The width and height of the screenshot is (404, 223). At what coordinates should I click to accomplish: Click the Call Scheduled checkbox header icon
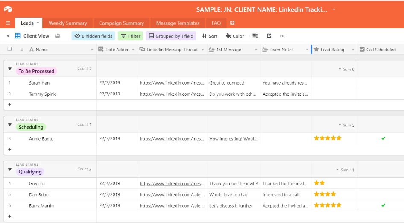tap(362, 49)
